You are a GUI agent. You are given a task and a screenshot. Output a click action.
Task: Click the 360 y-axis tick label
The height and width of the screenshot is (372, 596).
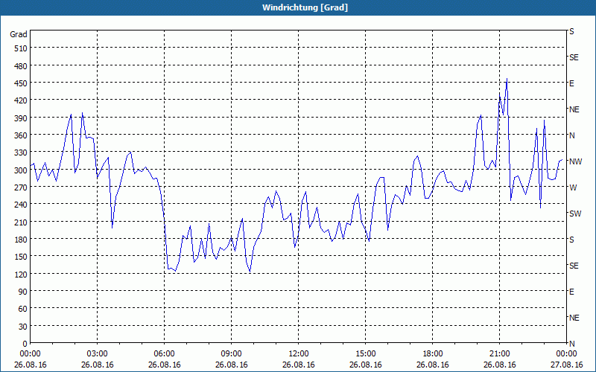21,135
